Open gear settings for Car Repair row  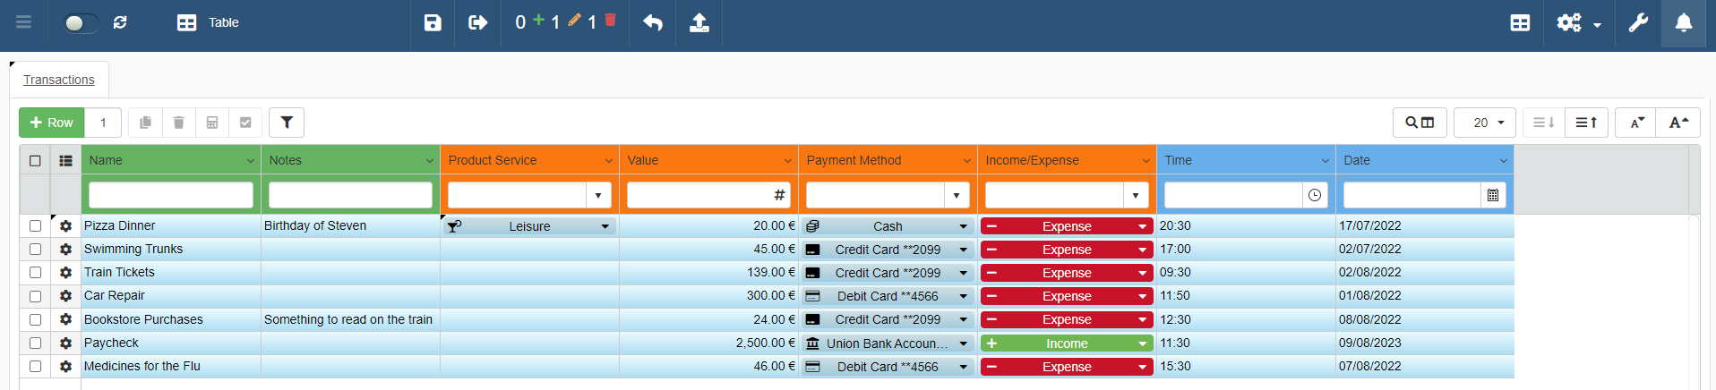click(65, 296)
